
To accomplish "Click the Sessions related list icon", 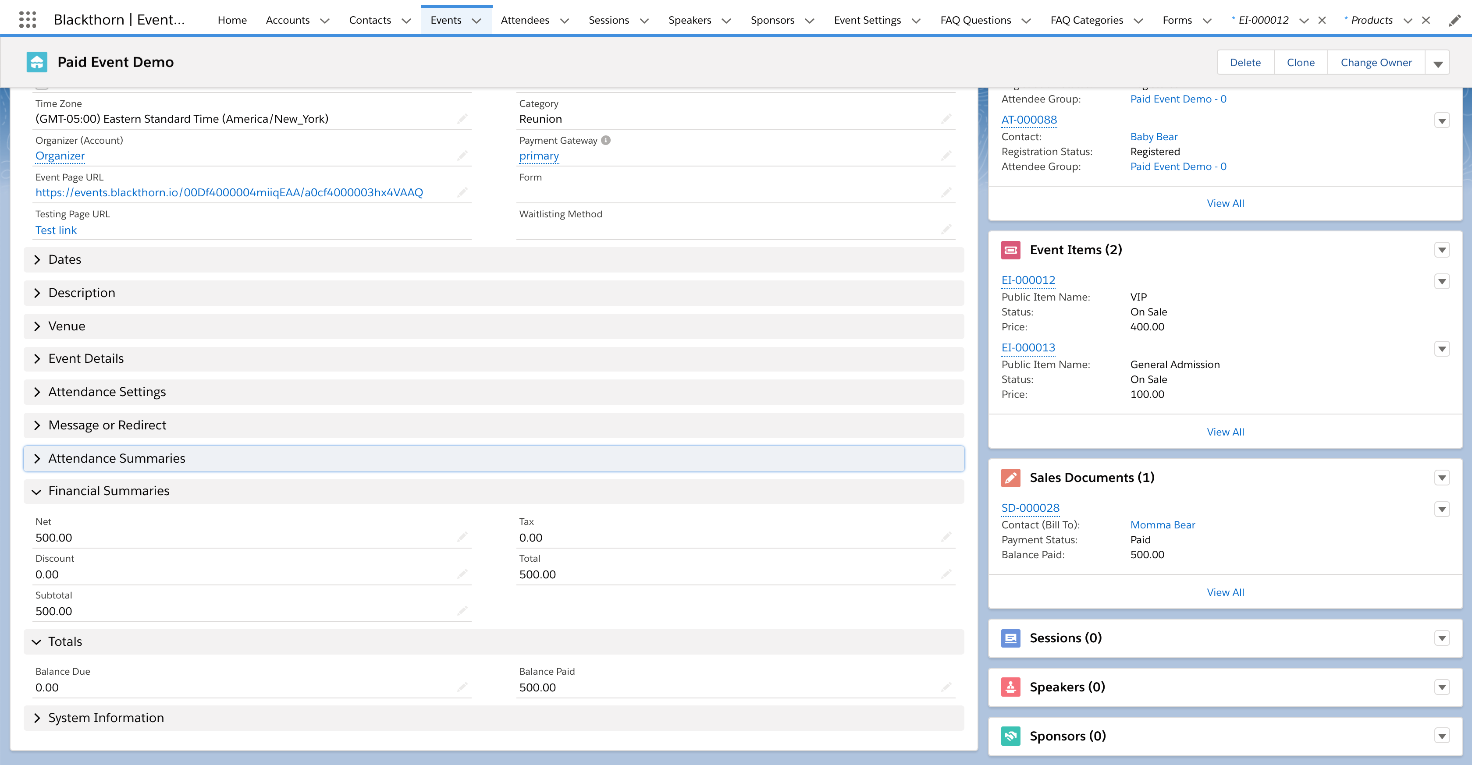I will click(1010, 638).
